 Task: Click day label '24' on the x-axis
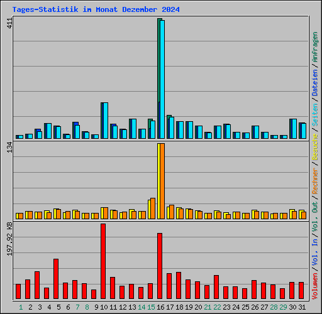(236, 307)
